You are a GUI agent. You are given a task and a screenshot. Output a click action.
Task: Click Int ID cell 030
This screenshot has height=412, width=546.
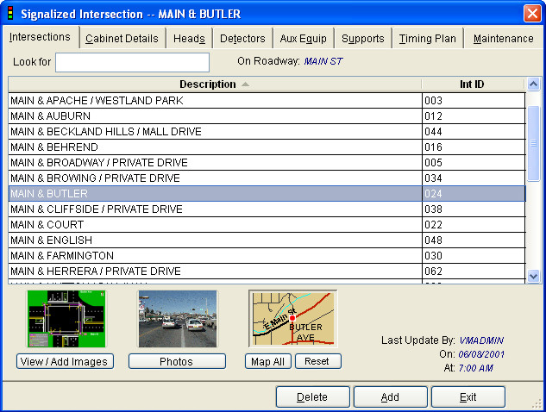pyautogui.click(x=474, y=255)
